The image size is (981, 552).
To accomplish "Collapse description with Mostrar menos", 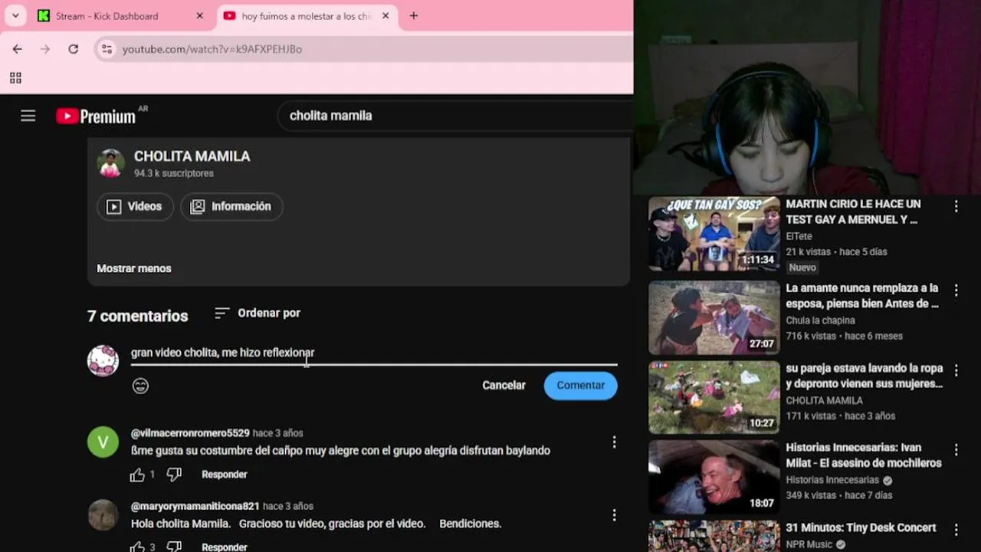I will click(x=134, y=268).
